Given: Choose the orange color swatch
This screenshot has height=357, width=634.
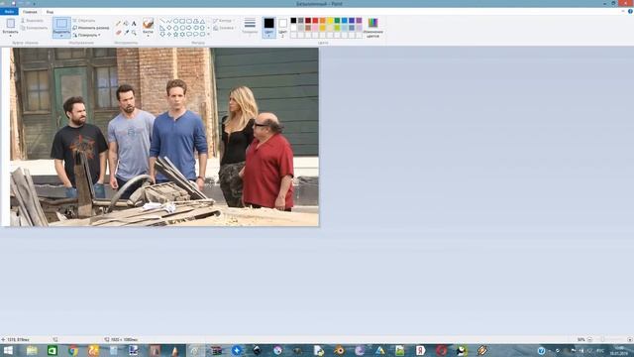Looking at the screenshot, I should click(323, 21).
